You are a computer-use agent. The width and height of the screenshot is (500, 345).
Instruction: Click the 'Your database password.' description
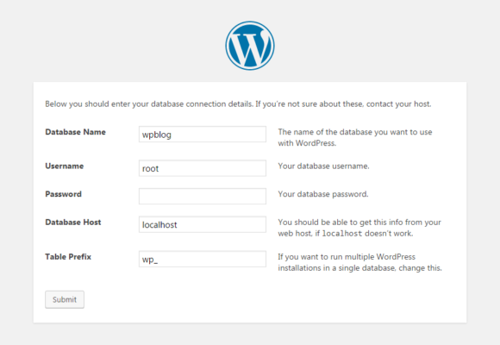click(x=323, y=194)
